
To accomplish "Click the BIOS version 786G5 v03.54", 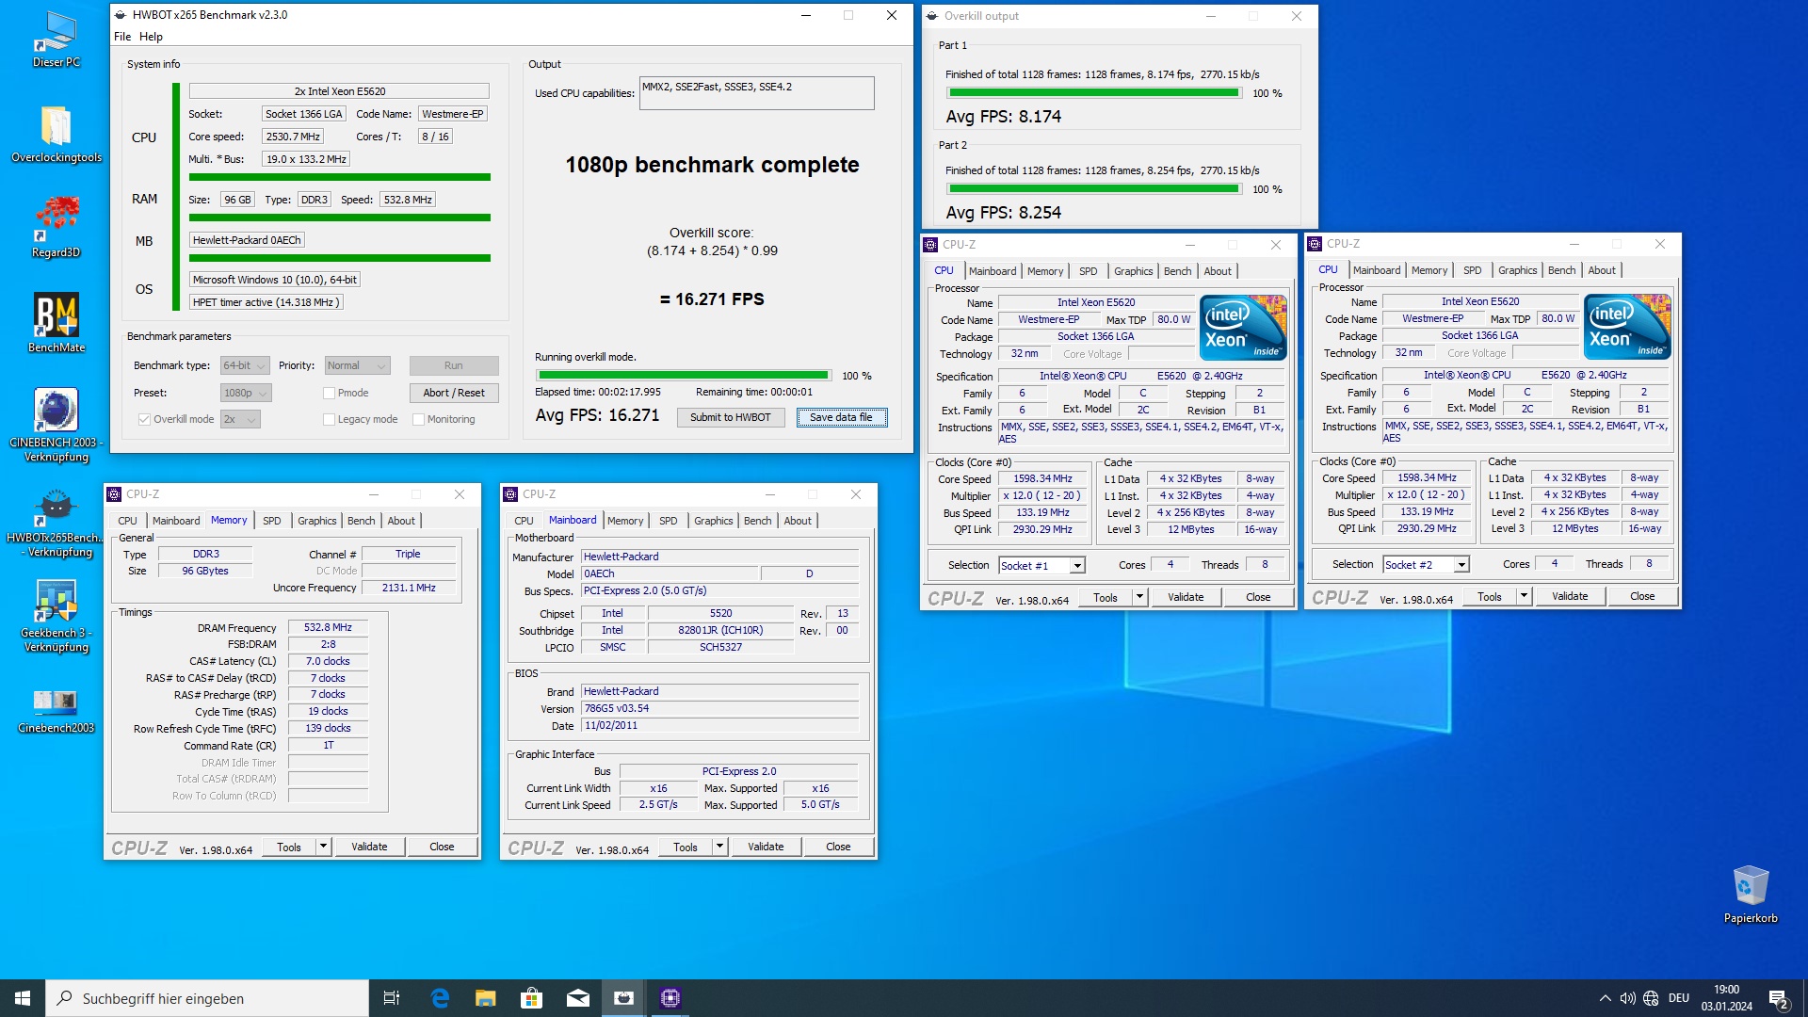I will (720, 708).
